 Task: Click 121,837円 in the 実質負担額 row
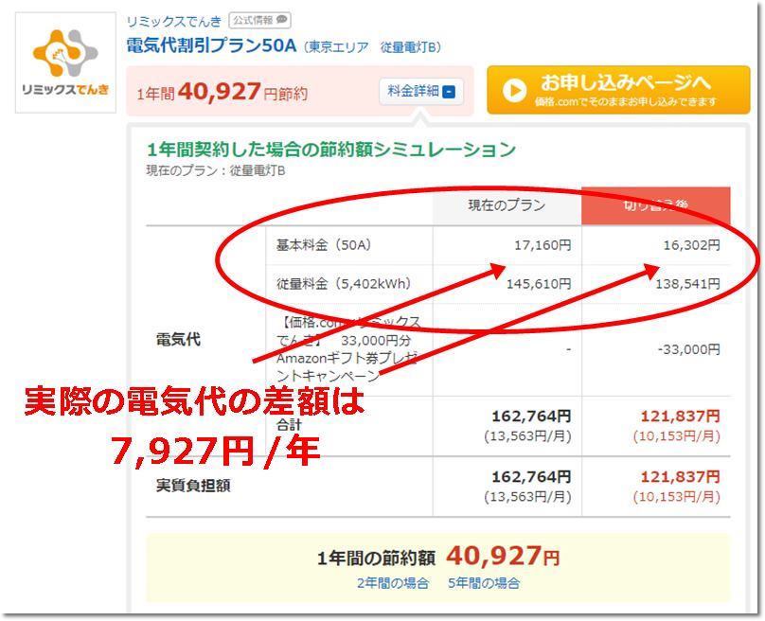coord(680,476)
